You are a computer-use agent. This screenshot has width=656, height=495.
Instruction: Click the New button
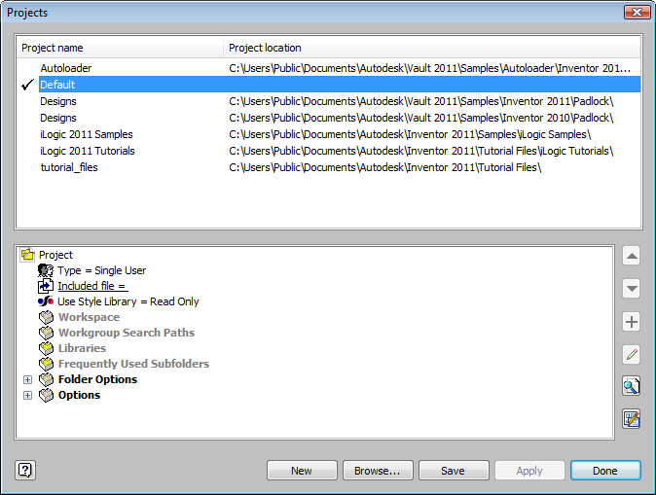[302, 471]
